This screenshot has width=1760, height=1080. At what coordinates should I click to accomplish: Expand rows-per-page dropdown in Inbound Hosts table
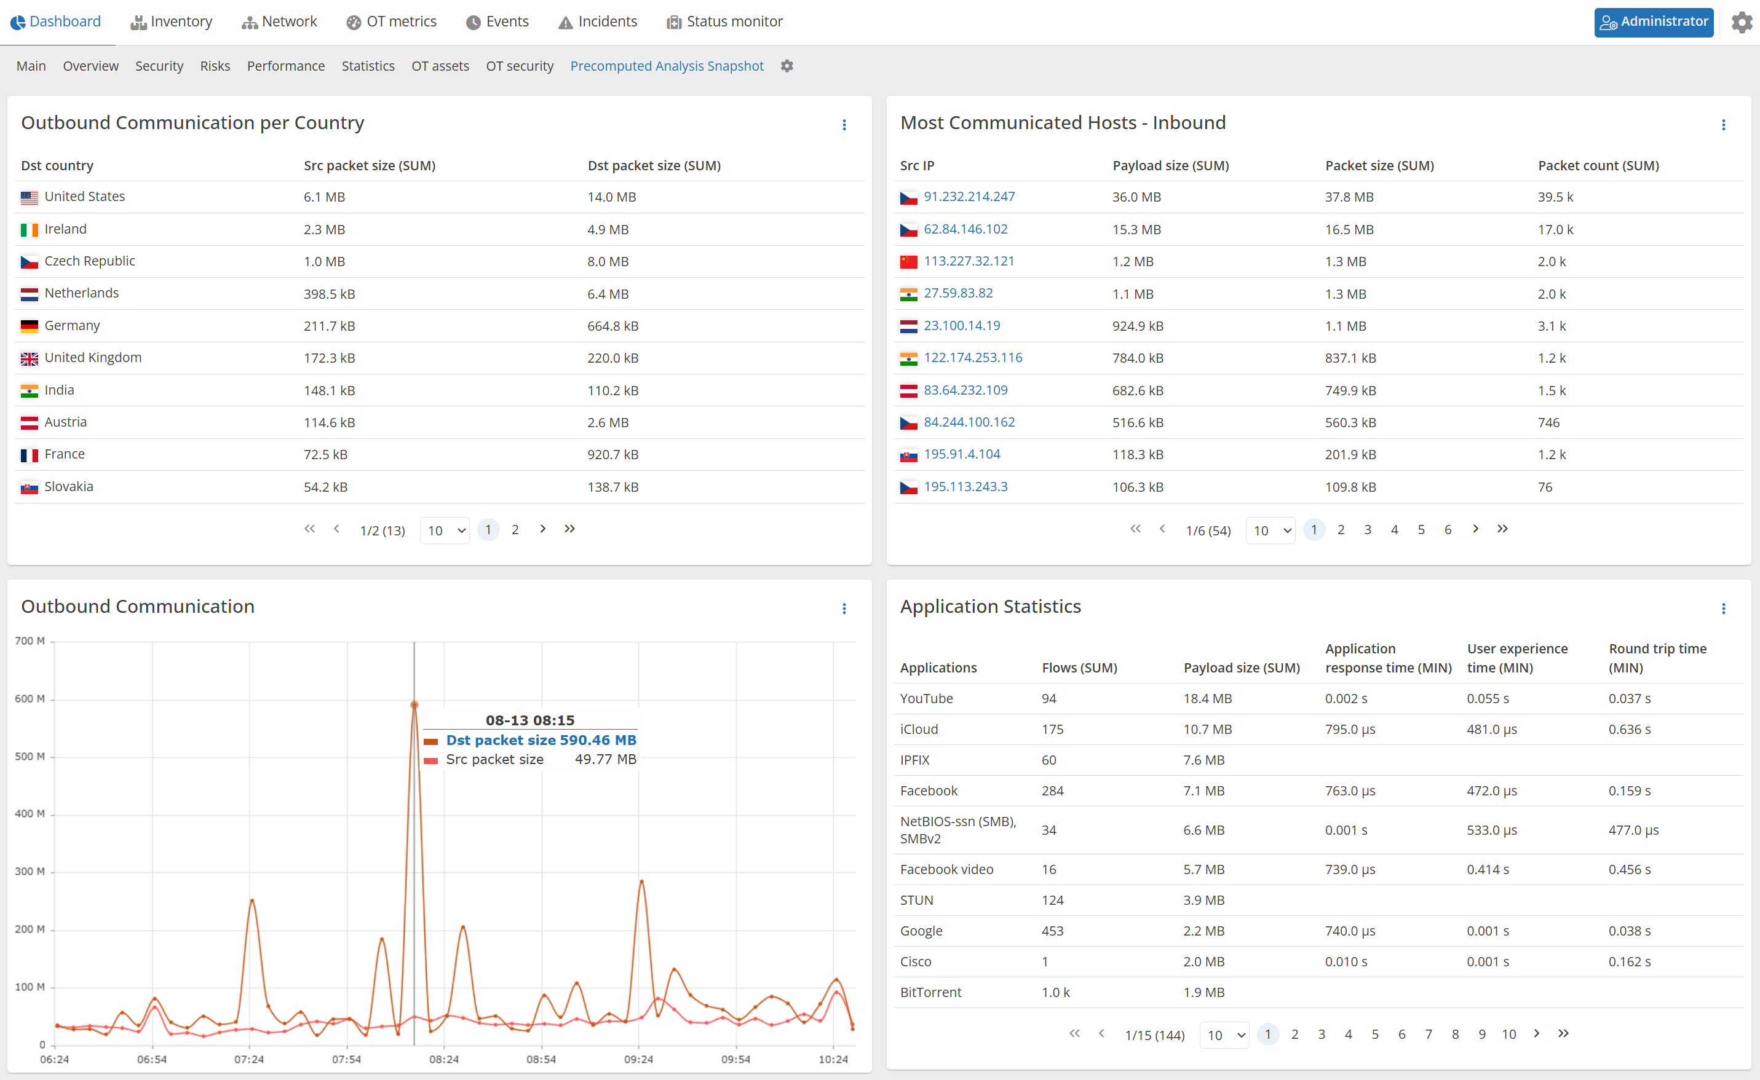tap(1270, 530)
